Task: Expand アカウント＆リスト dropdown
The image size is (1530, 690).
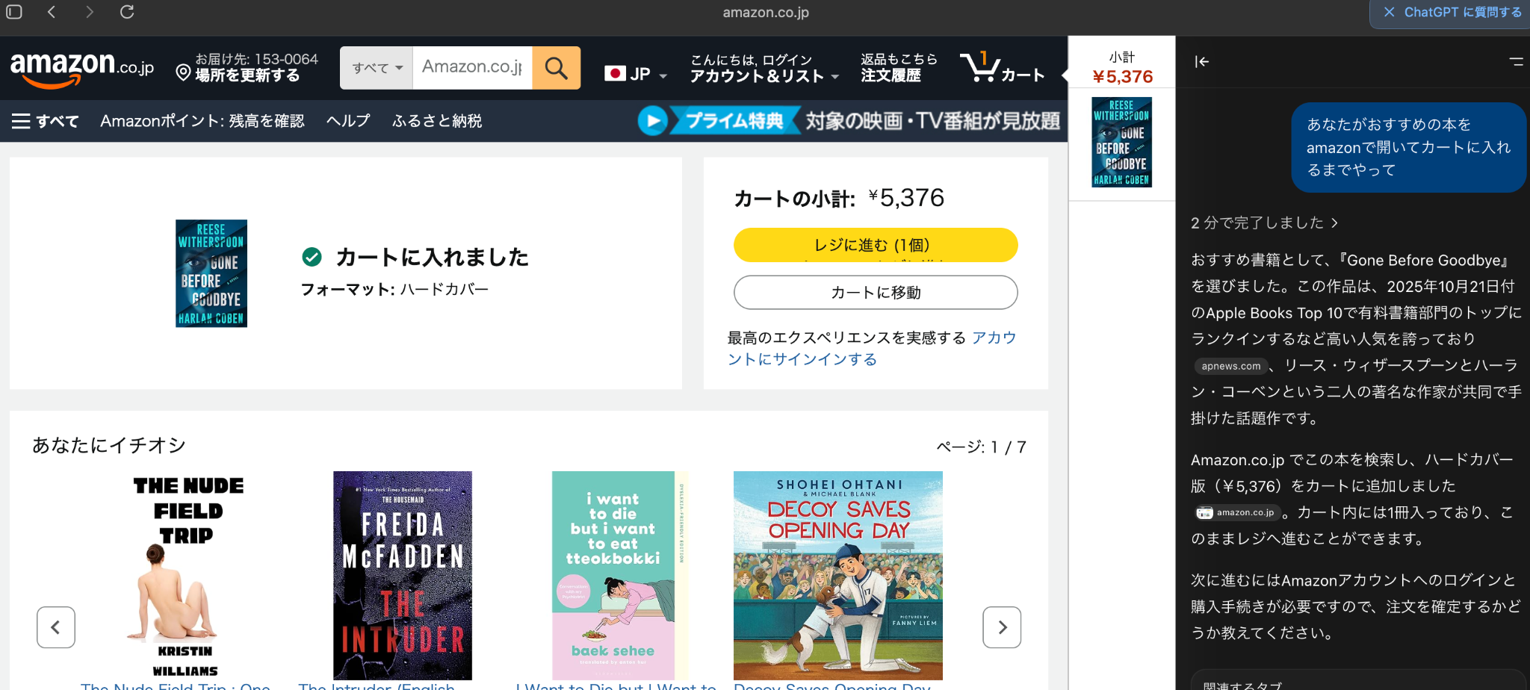Action: [764, 75]
